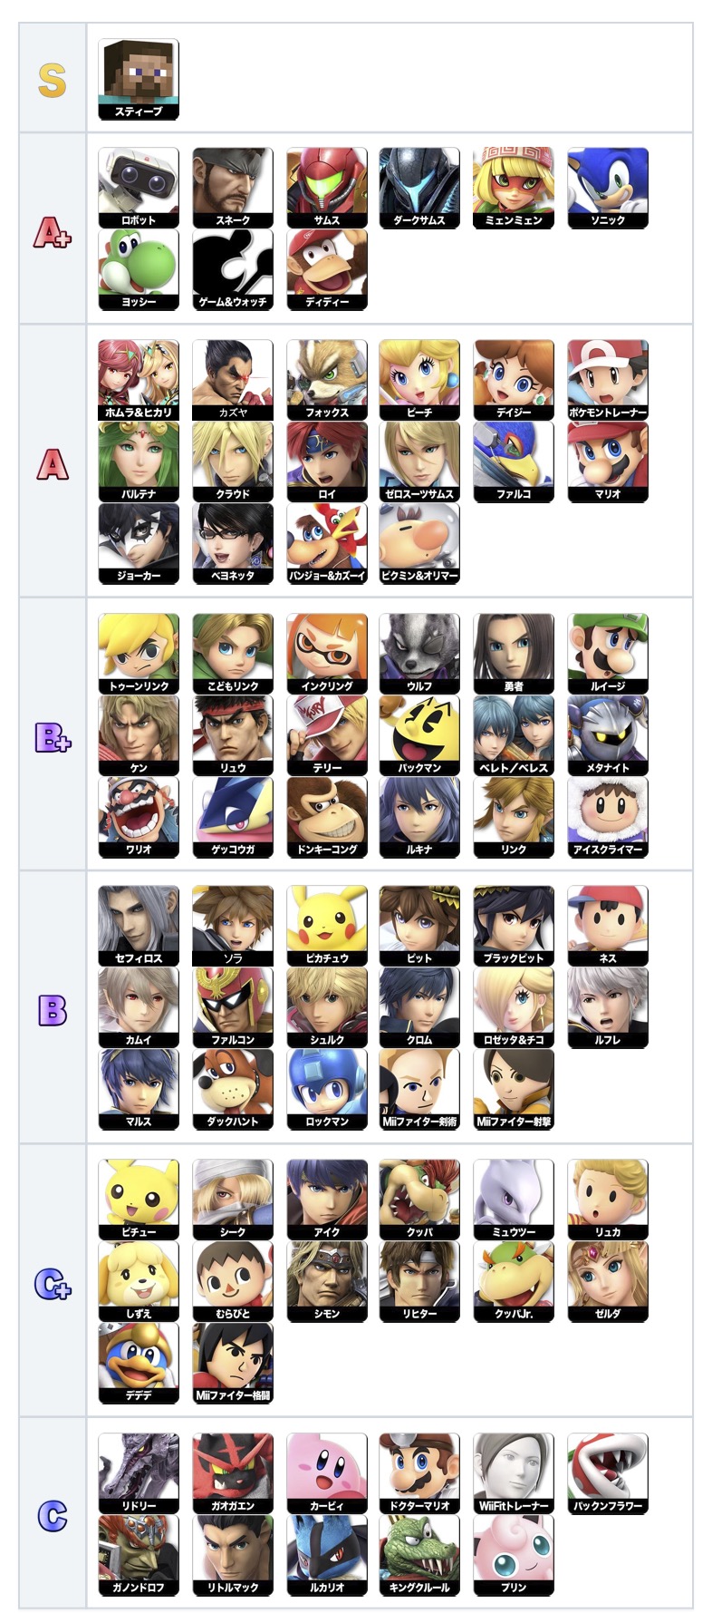Viewport: 712px width, 1613px height.
Task: Click the purple B+ tier label
Action: [53, 737]
